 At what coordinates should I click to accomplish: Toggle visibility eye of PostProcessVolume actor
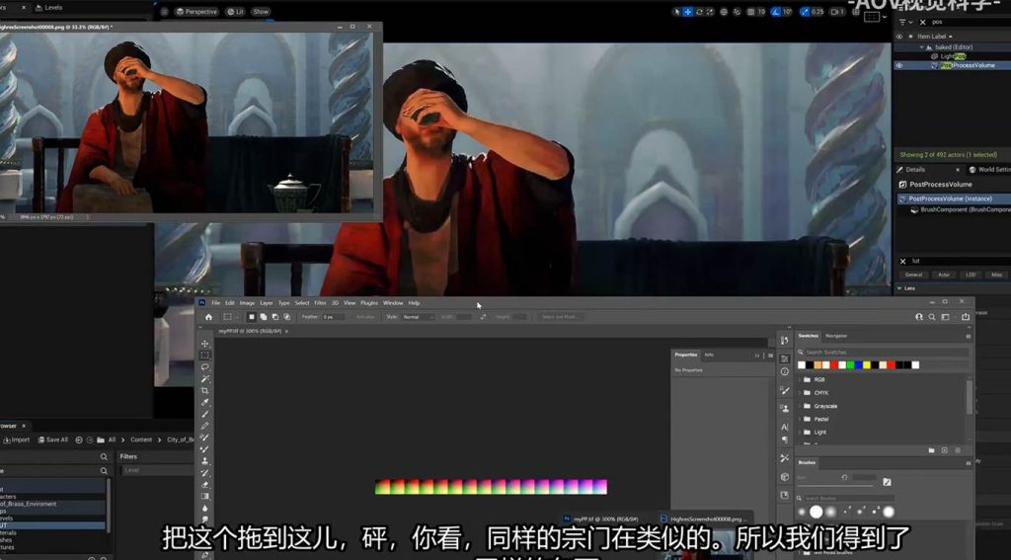click(898, 65)
